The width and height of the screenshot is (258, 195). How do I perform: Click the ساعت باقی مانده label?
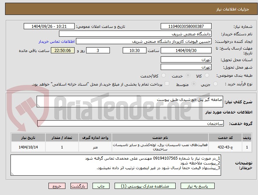coord(34,51)
